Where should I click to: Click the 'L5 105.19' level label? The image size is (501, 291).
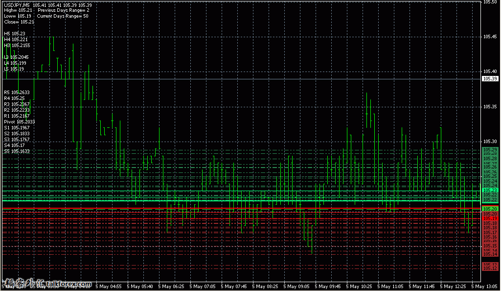[x=14, y=69]
